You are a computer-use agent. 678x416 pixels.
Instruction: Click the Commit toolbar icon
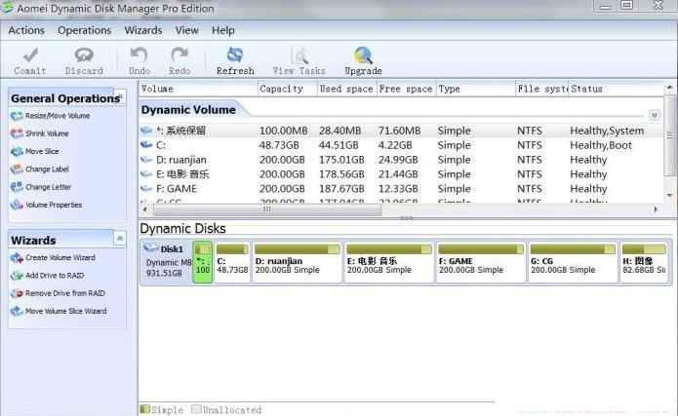tap(30, 56)
